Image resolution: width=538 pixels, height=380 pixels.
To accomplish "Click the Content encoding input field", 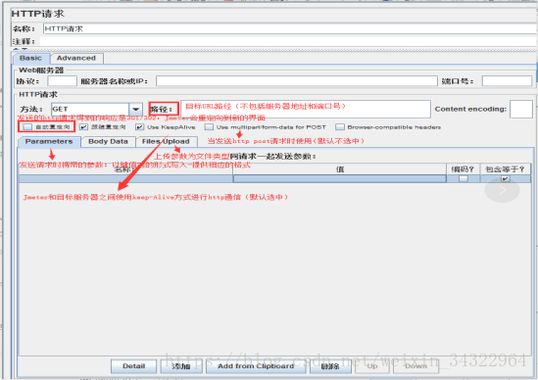I will pyautogui.click(x=521, y=109).
